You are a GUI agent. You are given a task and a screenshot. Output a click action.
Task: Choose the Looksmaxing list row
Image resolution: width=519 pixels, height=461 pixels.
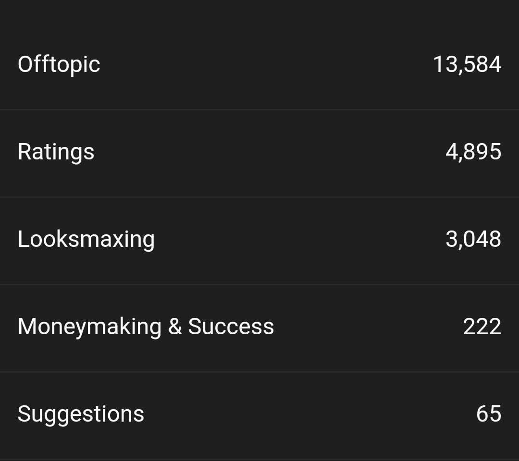[259, 239]
